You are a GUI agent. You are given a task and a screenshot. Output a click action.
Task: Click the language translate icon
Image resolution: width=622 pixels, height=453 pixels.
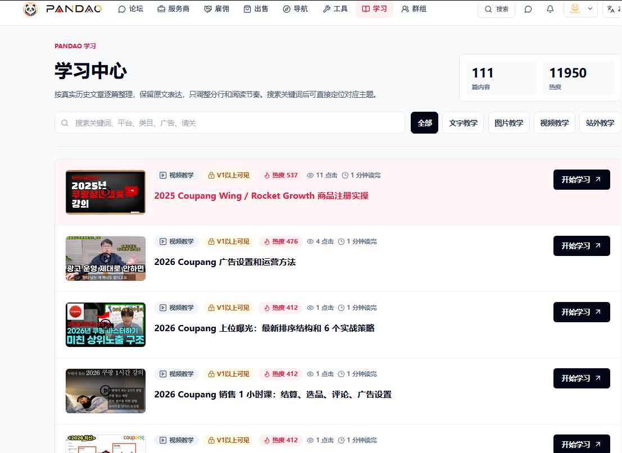point(612,9)
